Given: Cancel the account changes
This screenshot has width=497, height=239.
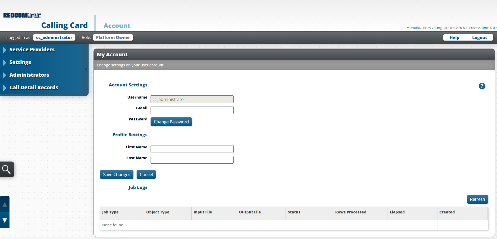Looking at the screenshot, I should [x=146, y=174].
